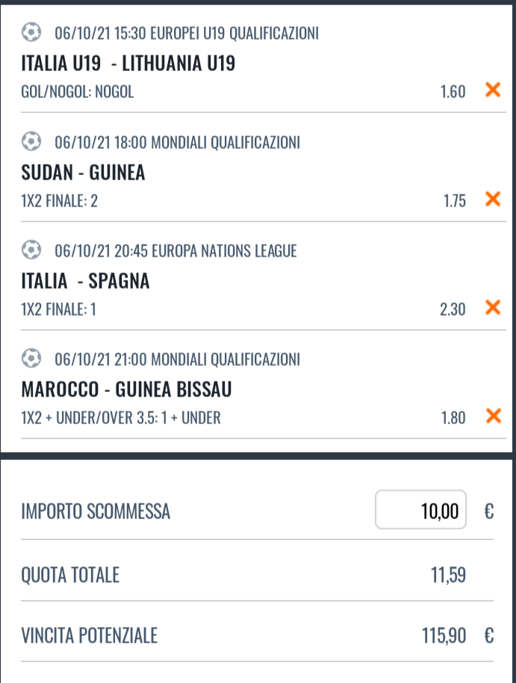Open the Sudan - Guinea match details
Screen dimensions: 516x683
click(83, 172)
